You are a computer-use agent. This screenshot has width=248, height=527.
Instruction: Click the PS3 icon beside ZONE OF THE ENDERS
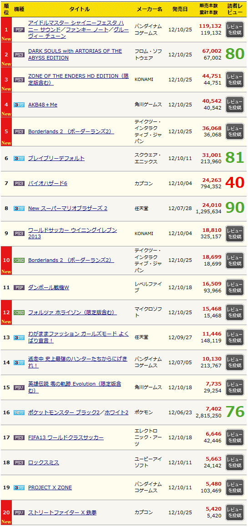click(x=19, y=80)
